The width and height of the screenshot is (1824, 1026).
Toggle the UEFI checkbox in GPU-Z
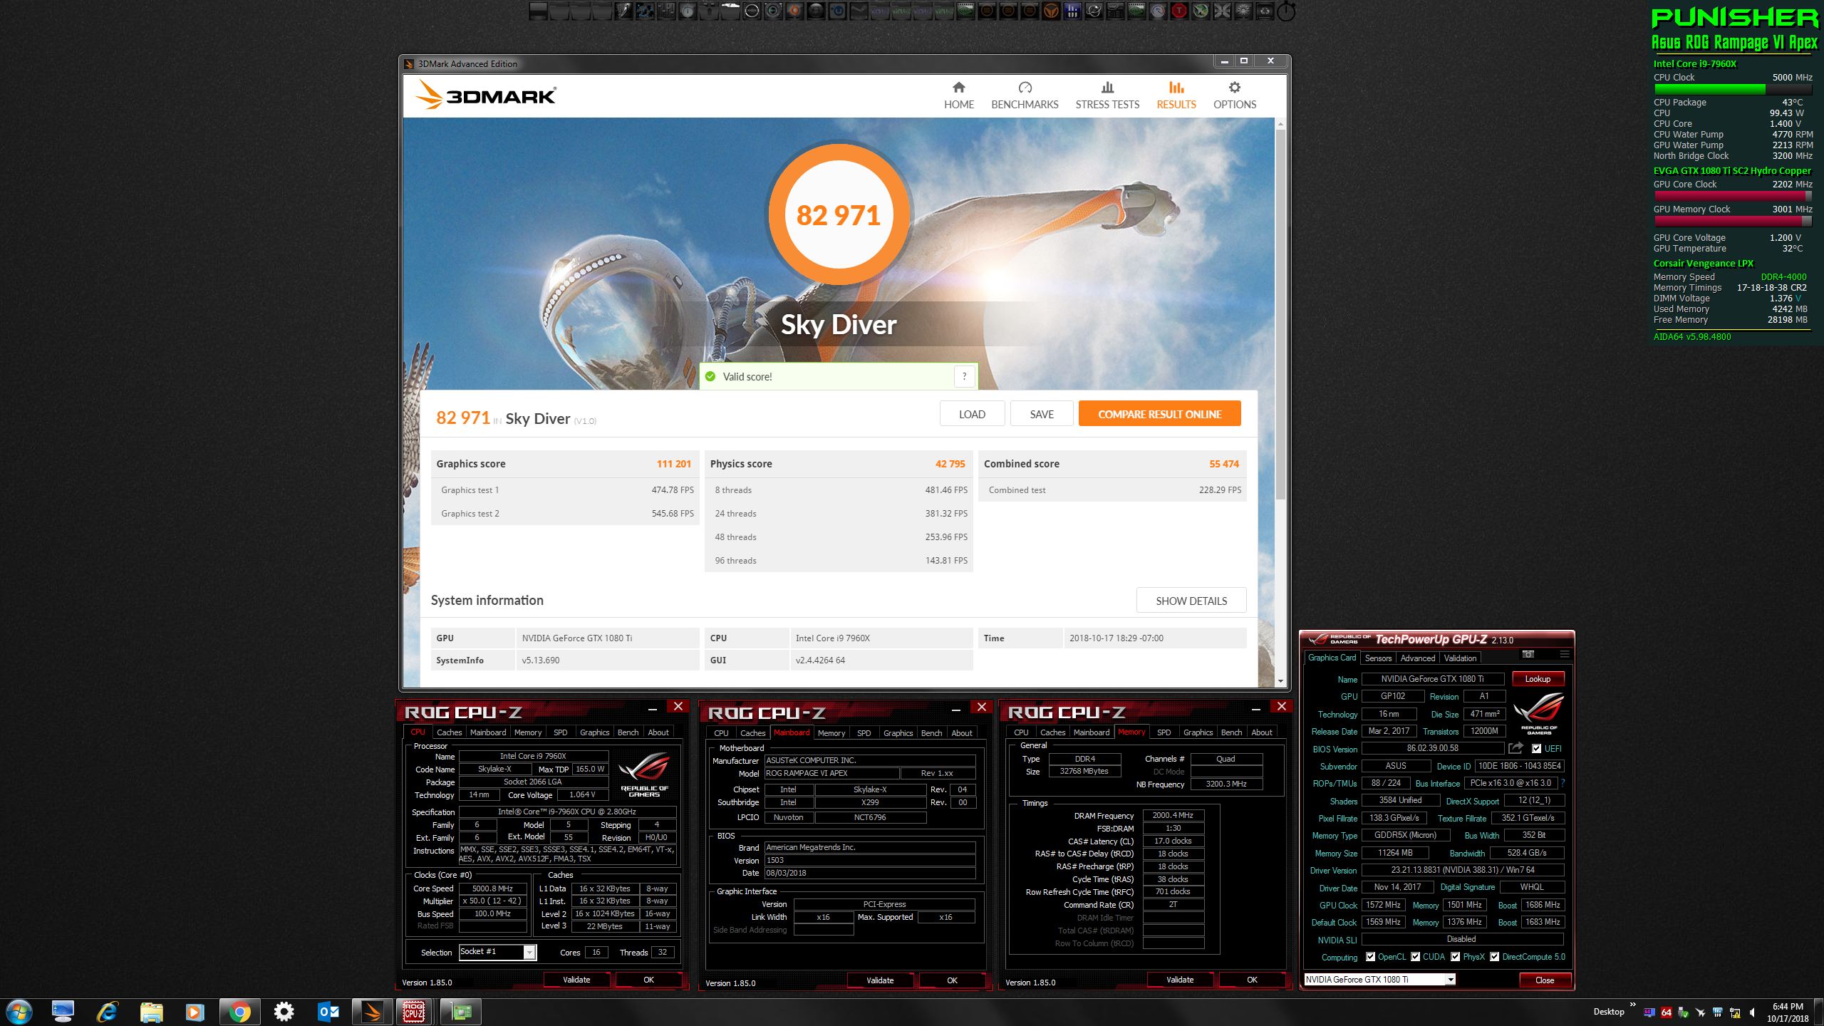[1536, 749]
